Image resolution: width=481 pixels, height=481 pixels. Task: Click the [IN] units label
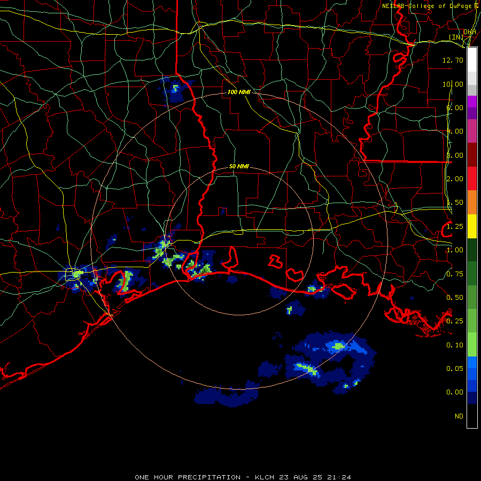click(x=456, y=37)
